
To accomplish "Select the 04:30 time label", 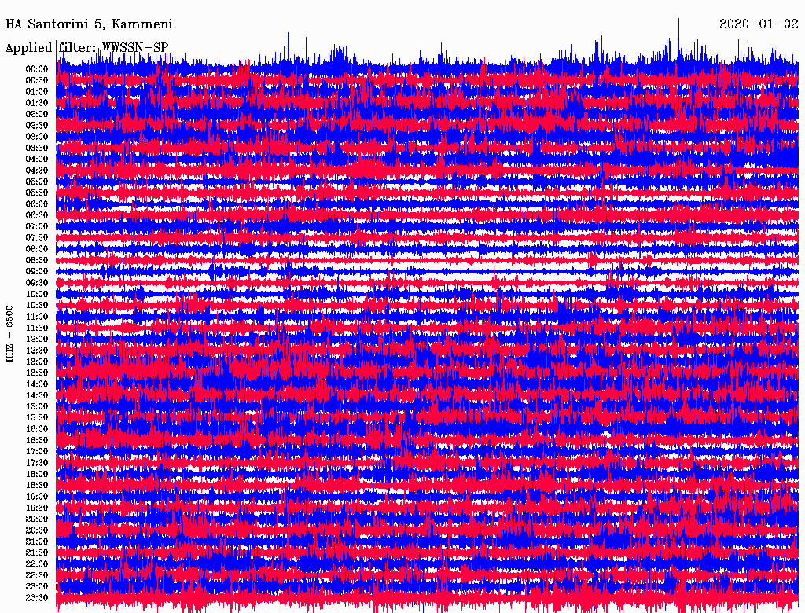I will 37,171.
